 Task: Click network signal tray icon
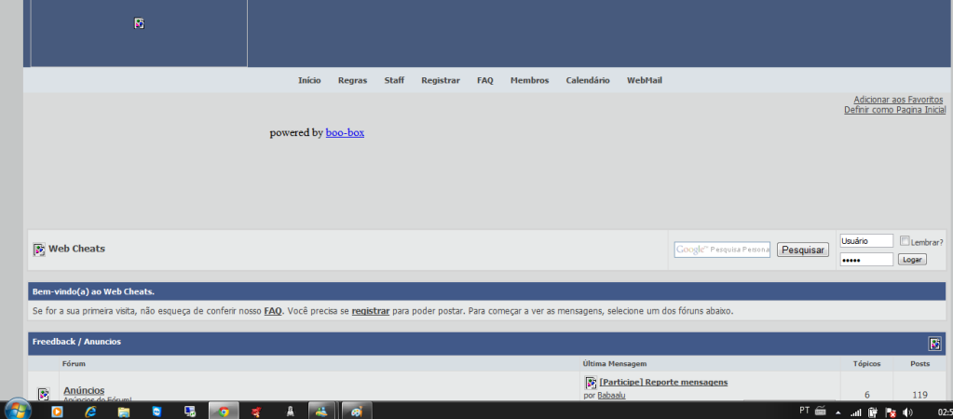pos(856,412)
